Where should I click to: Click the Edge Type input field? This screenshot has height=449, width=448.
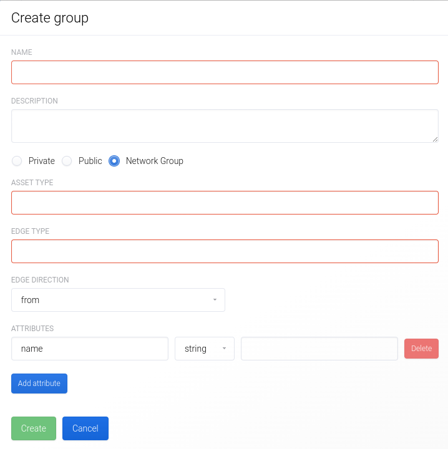225,251
